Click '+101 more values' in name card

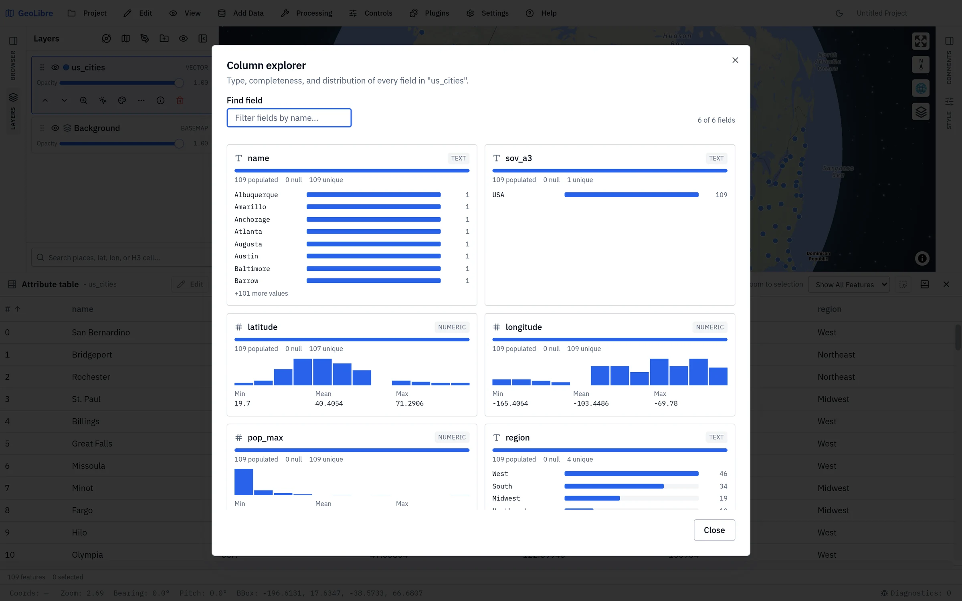(261, 293)
